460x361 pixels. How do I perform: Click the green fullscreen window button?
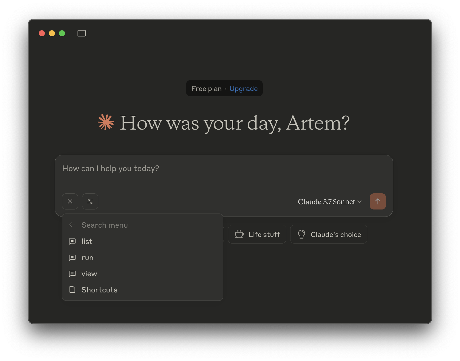[62, 33]
